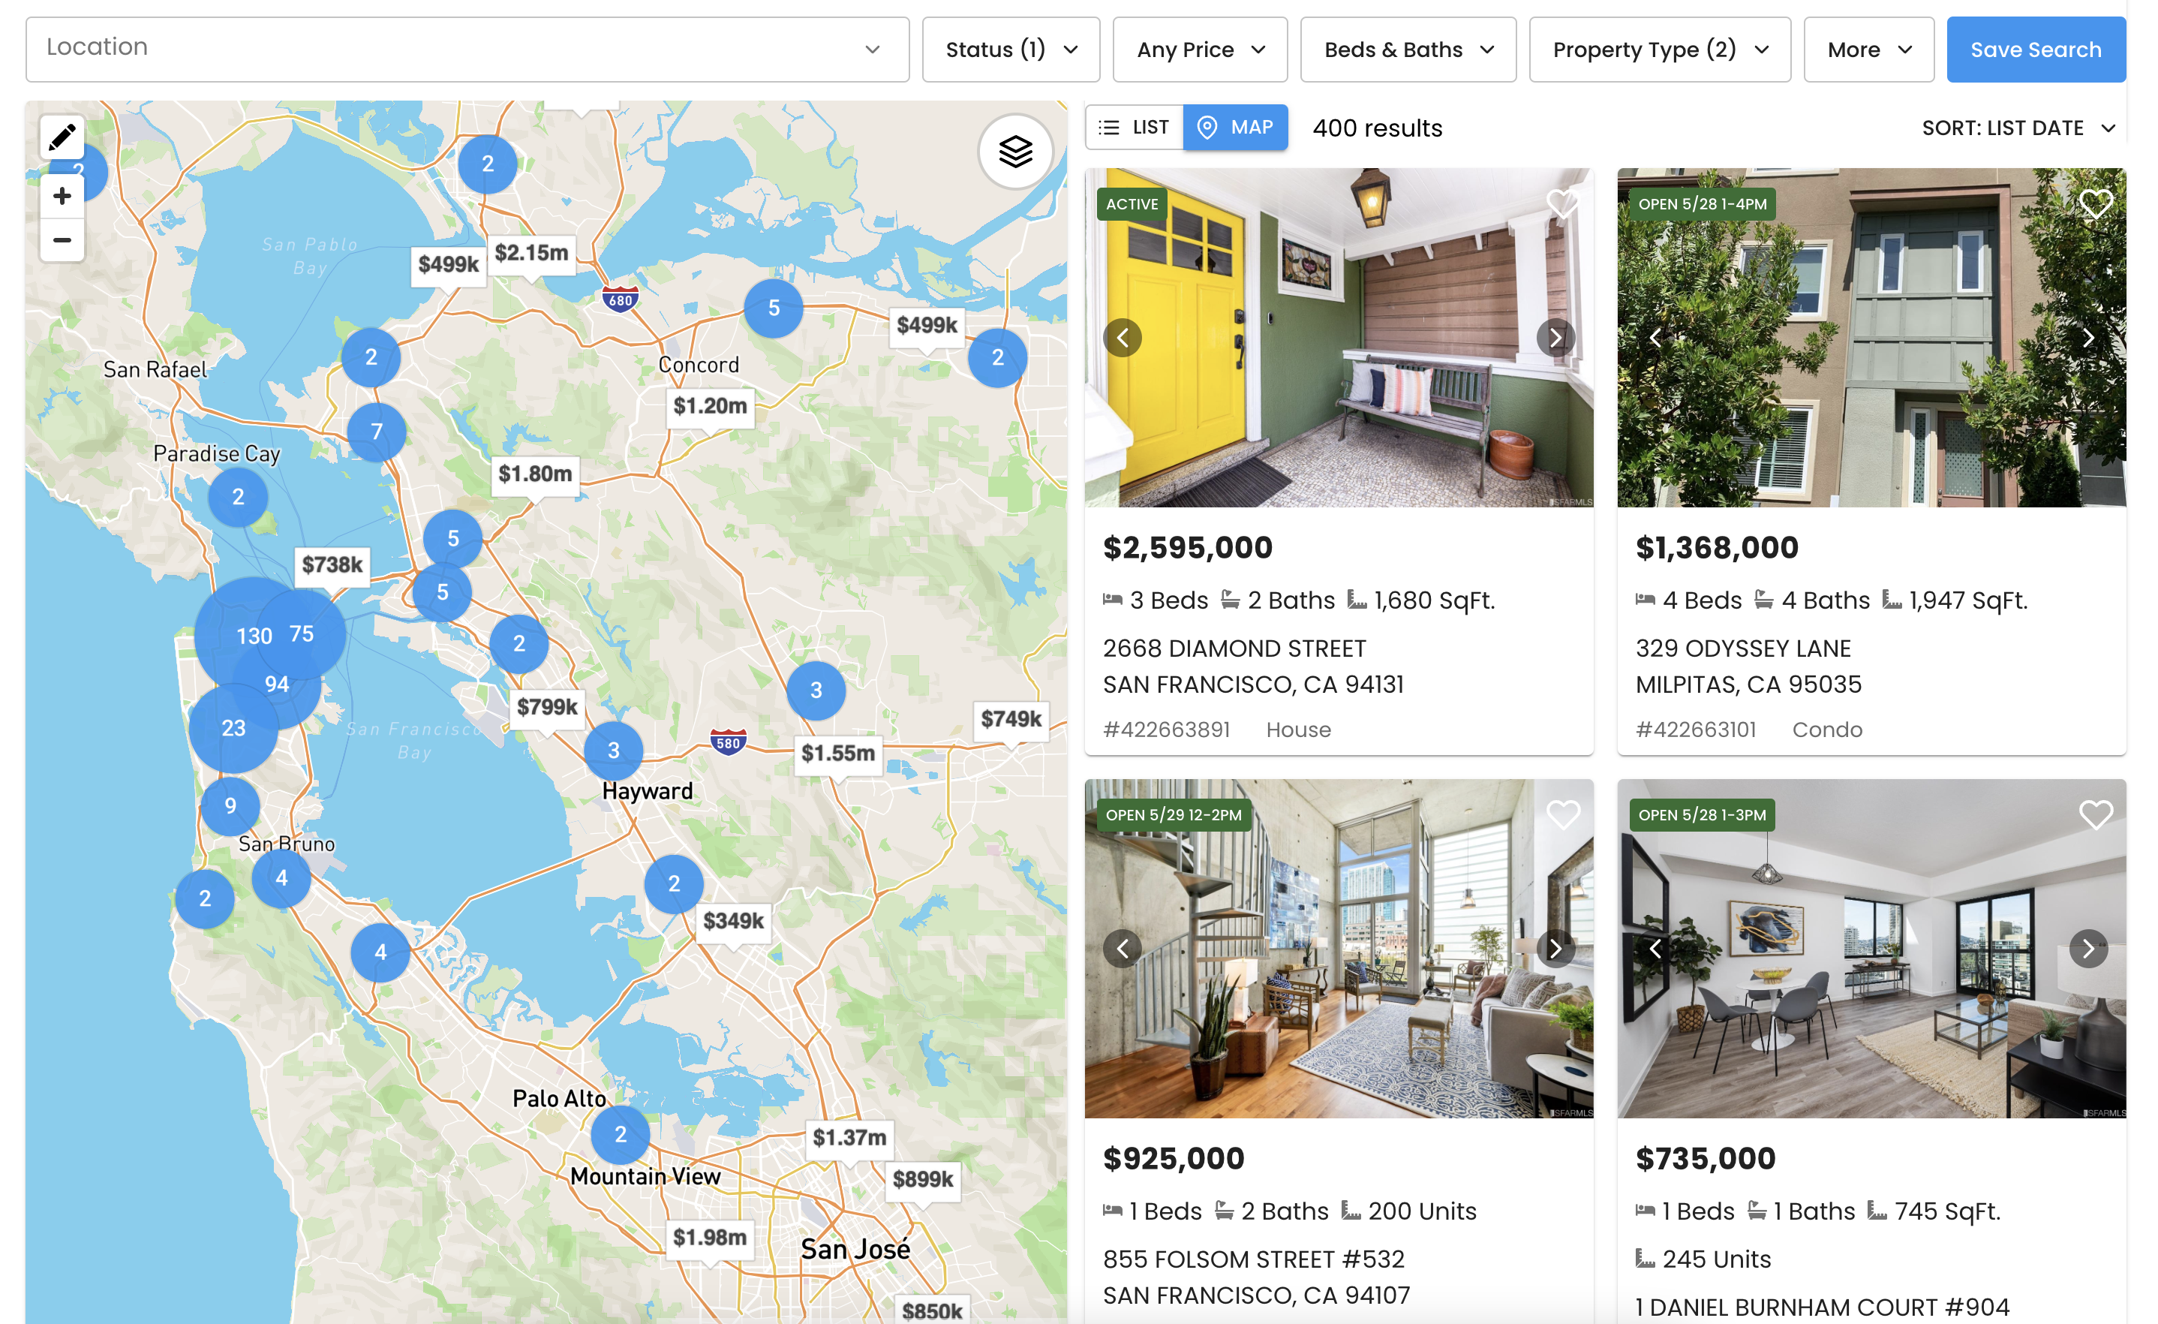Click the pencil/edit icon on map

[x=62, y=137]
